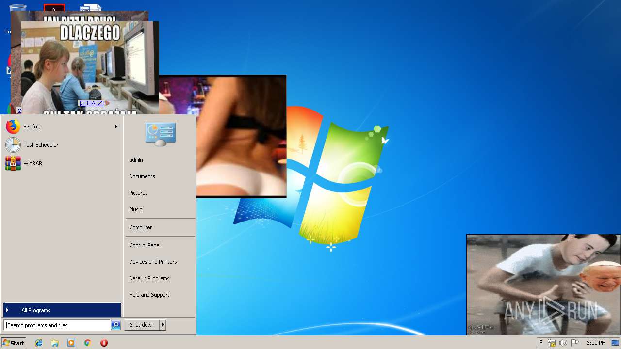This screenshot has width=621, height=349.
Task: Expand shut down options arrow
Action: click(x=163, y=325)
